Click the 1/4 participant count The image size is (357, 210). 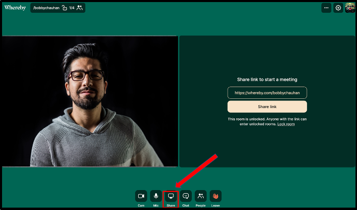[72, 8]
